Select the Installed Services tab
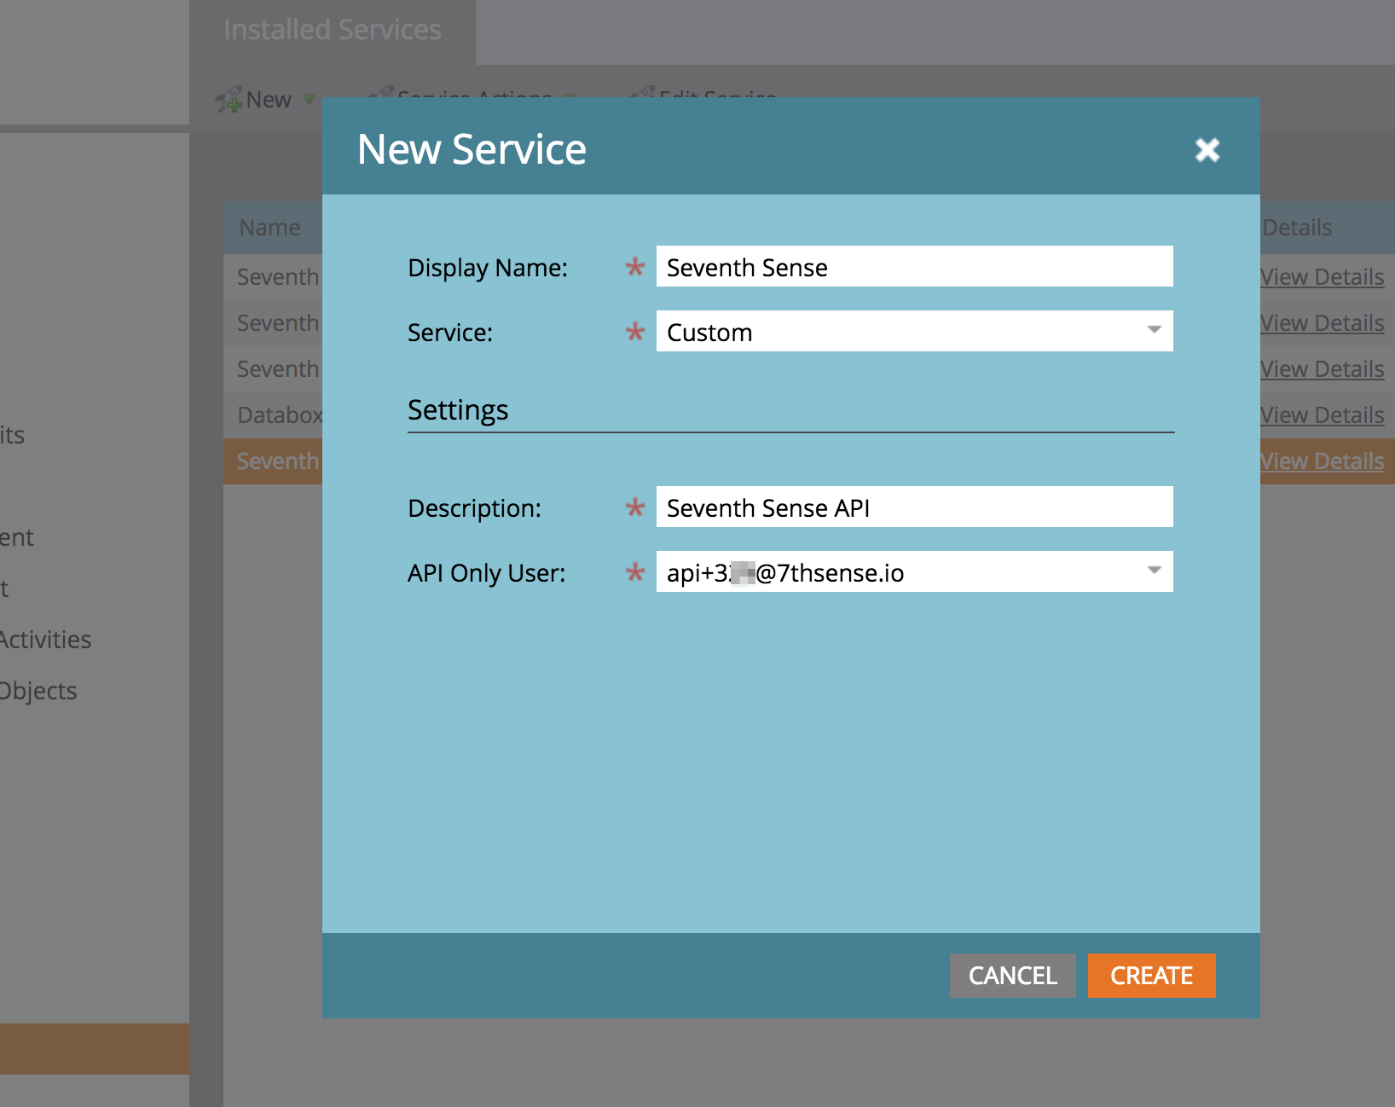Screen dimensions: 1395x1107 coord(333,30)
